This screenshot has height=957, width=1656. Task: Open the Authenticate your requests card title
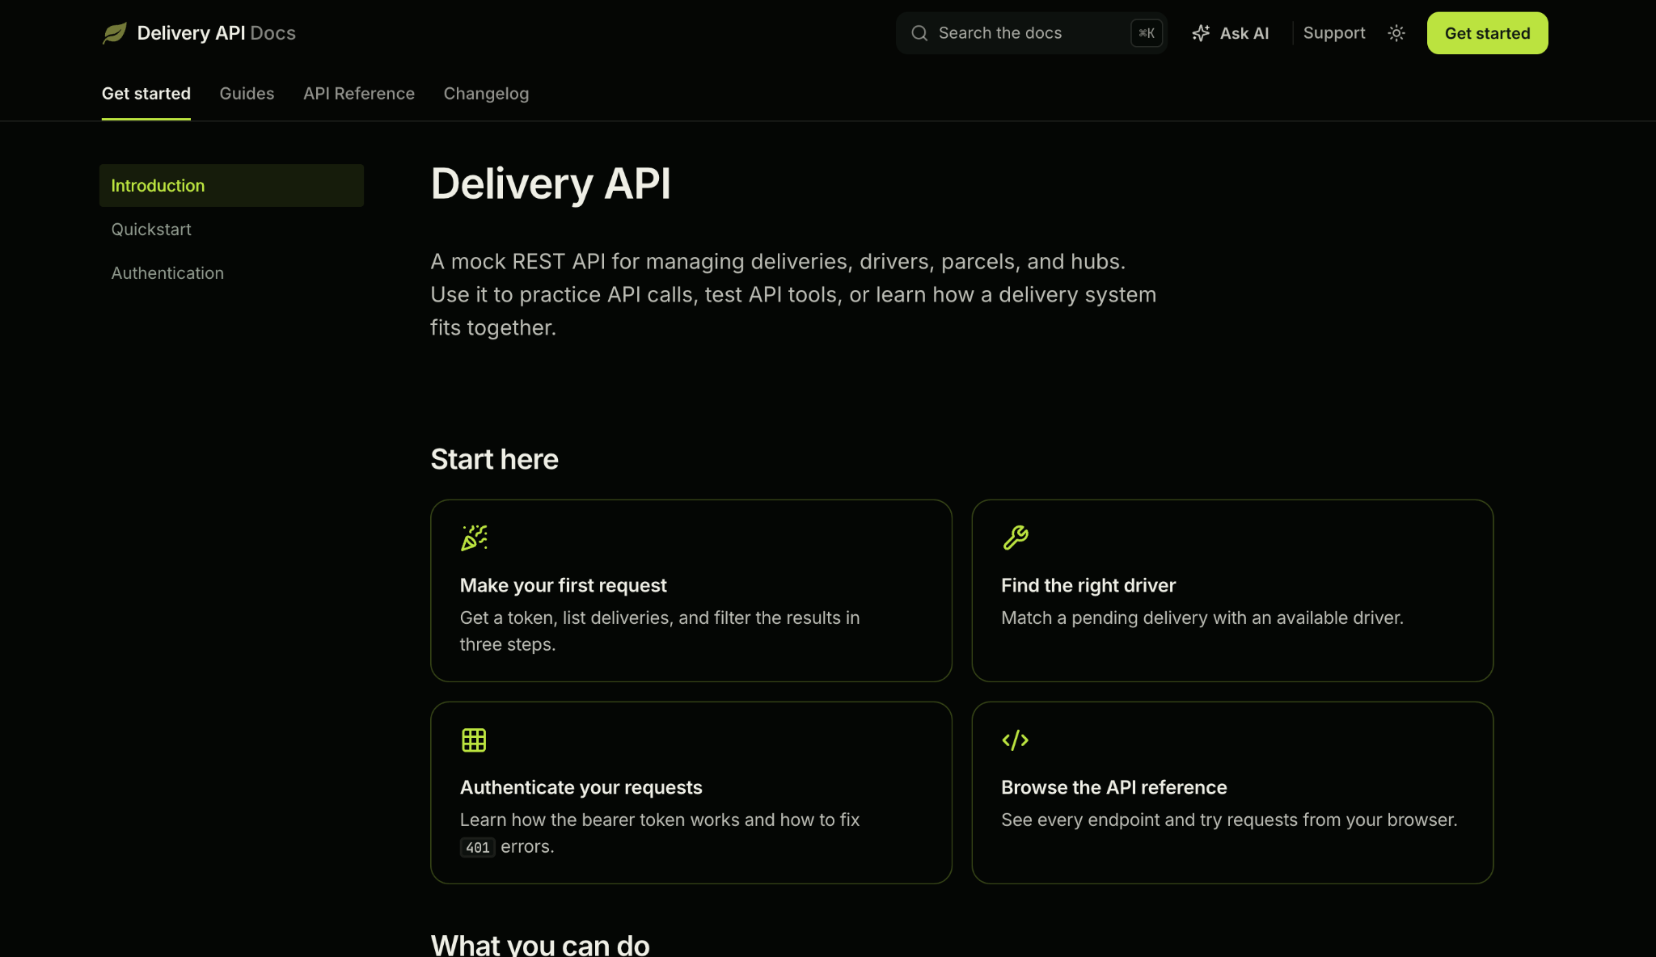[581, 787]
